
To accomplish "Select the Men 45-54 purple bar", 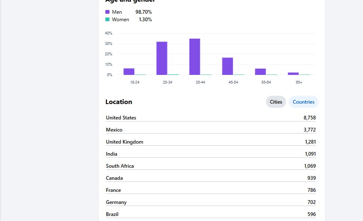I will [x=228, y=66].
